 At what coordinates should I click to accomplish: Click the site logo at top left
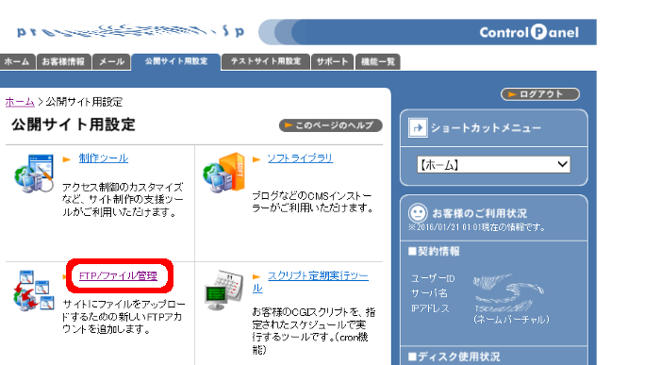point(130,31)
